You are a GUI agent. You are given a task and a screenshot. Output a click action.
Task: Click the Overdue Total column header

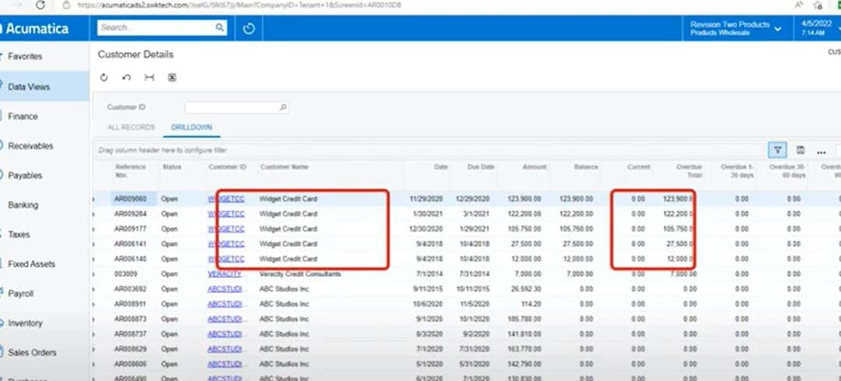point(689,171)
